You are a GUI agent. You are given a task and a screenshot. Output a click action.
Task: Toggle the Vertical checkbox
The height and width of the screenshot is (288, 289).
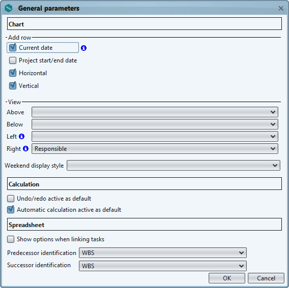click(13, 86)
